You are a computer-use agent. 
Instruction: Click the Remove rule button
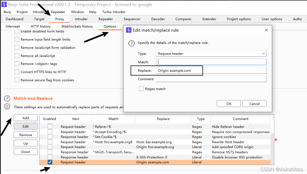click(26, 135)
